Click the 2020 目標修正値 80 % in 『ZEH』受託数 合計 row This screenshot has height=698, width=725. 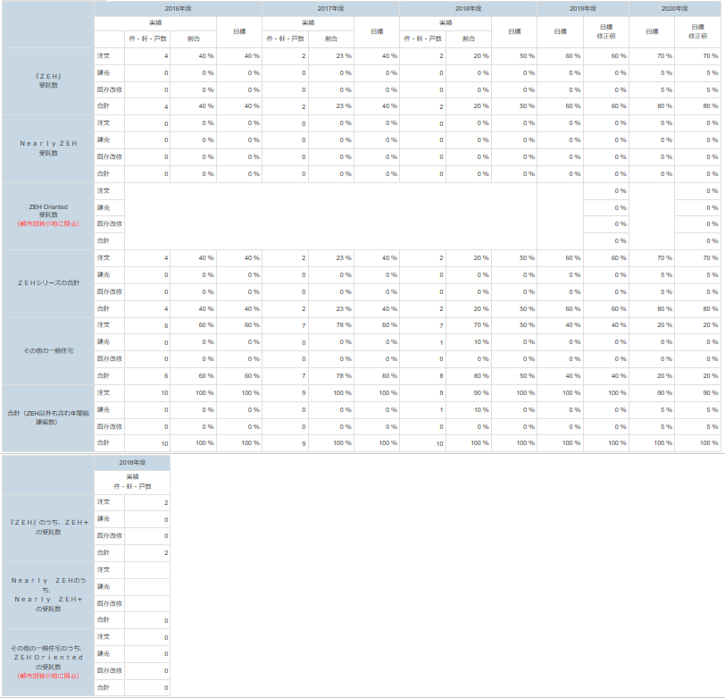pos(697,106)
